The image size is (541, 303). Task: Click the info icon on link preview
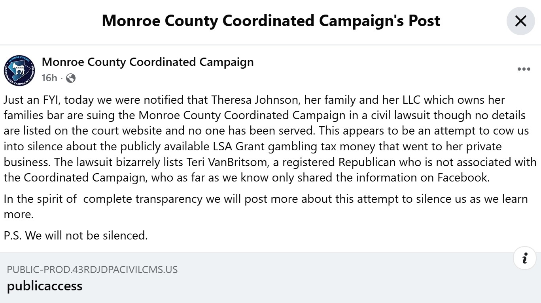tap(524, 258)
